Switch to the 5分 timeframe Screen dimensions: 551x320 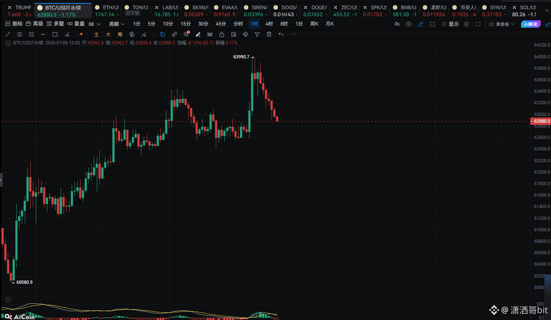pyautogui.click(x=152, y=24)
